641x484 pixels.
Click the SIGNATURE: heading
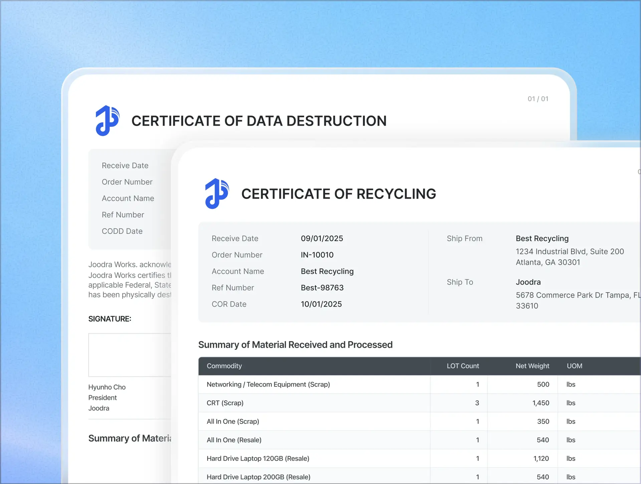point(110,319)
